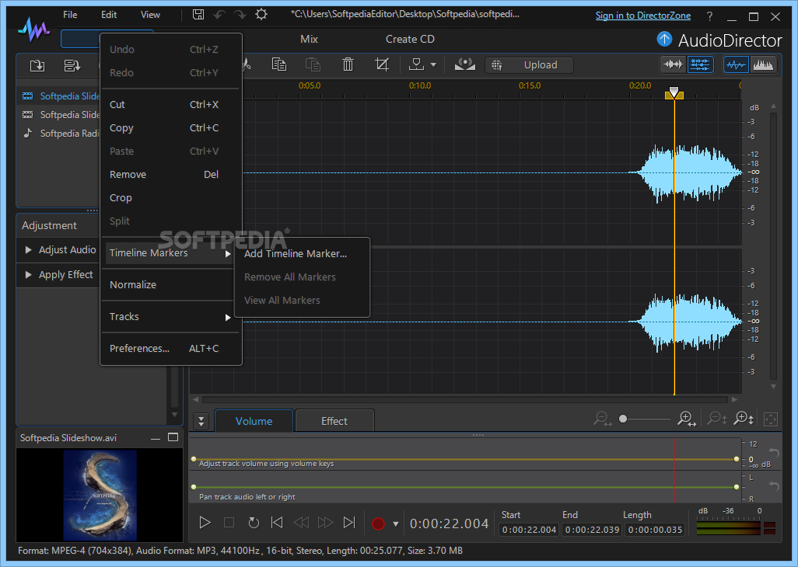Image resolution: width=798 pixels, height=567 pixels.
Task: Minimize the Softpedia Slideshow preview panel
Action: 156,438
